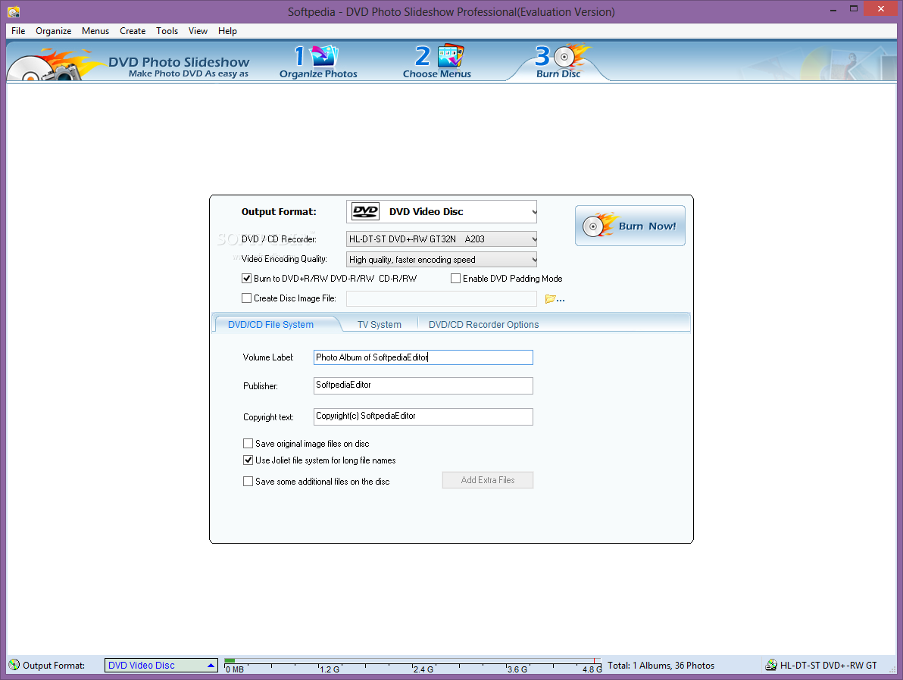Open the DVD / CD Recorder dropdown
The width and height of the screenshot is (903, 680).
pos(442,239)
